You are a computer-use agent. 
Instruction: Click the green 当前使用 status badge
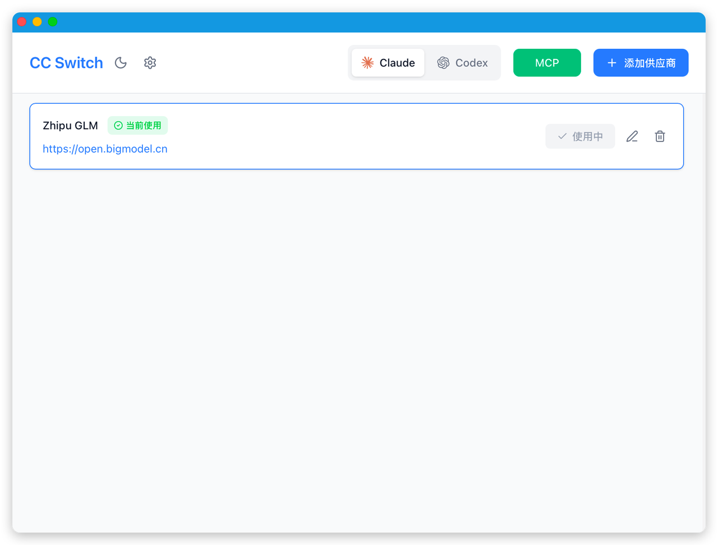coord(138,126)
